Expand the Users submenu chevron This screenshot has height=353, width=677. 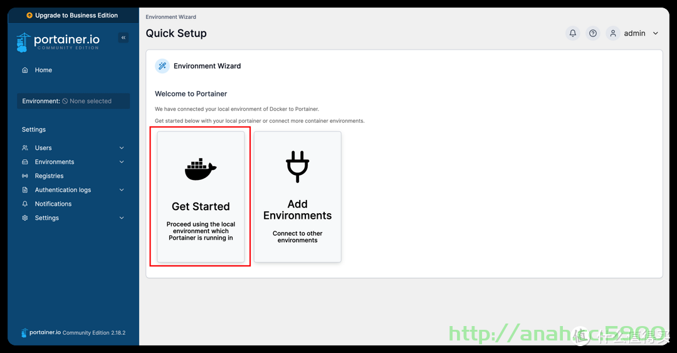tap(122, 148)
